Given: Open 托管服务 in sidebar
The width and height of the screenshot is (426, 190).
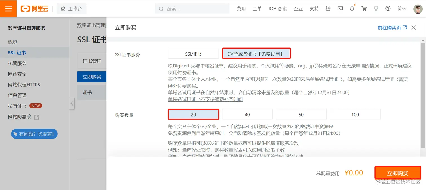Looking at the screenshot, I should click(17, 63).
